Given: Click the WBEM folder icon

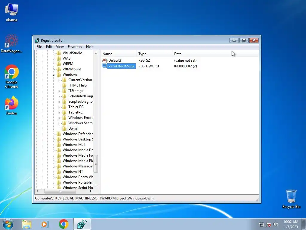Looking at the screenshot, I should (x=59, y=63).
